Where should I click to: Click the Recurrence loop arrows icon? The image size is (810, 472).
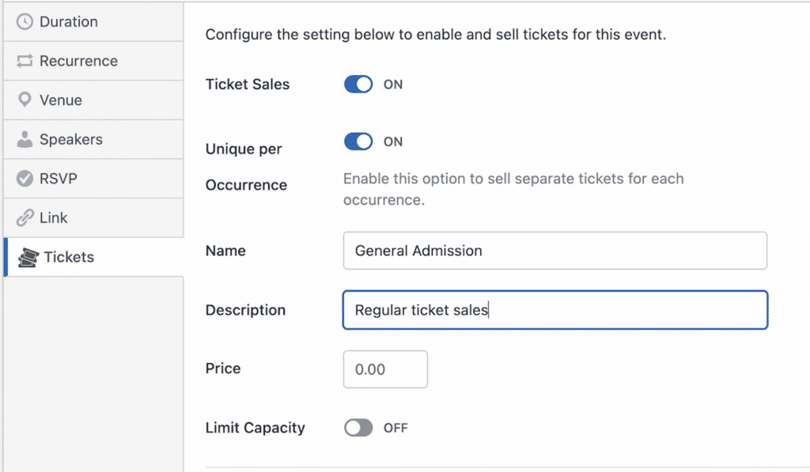point(25,61)
